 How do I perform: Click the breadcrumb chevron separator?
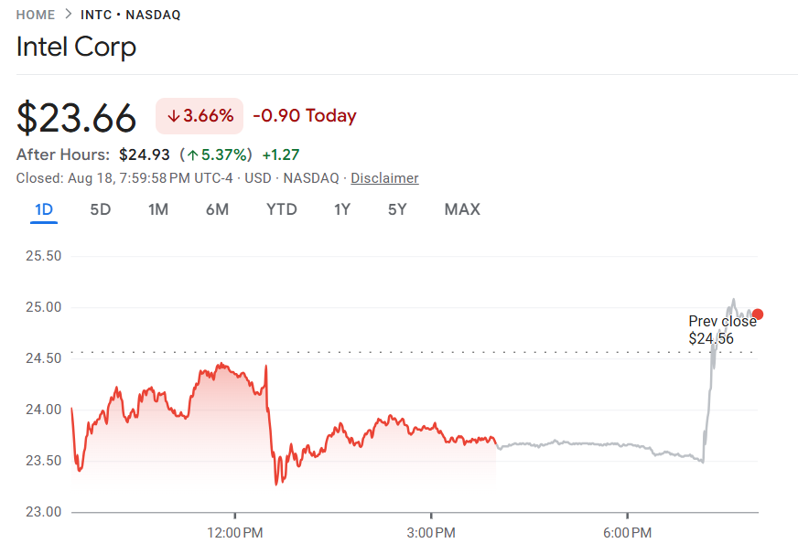click(x=68, y=15)
